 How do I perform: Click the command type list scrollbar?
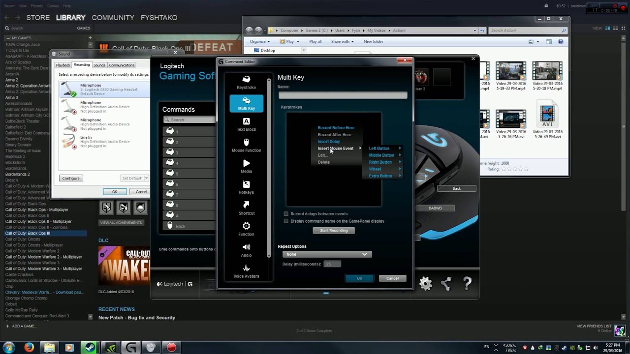coord(269,167)
